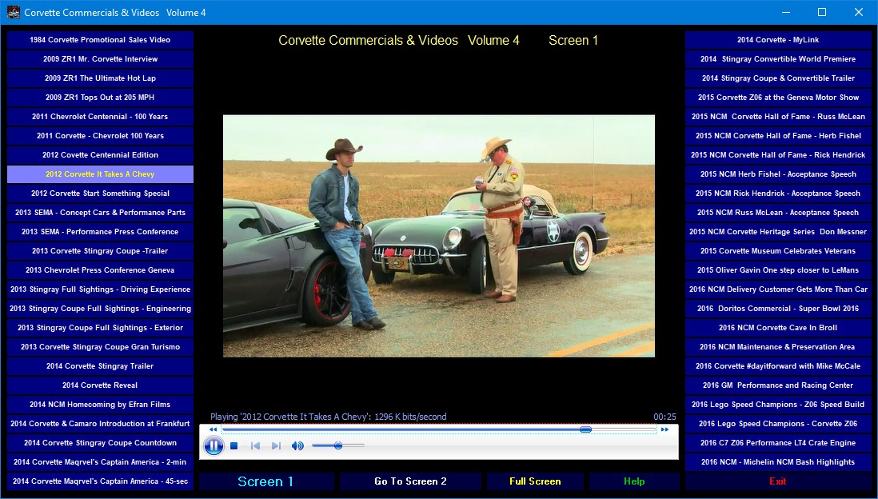Play 2016 NCM Corvette Cave In Broll
This screenshot has width=878, height=499.
[778, 328]
